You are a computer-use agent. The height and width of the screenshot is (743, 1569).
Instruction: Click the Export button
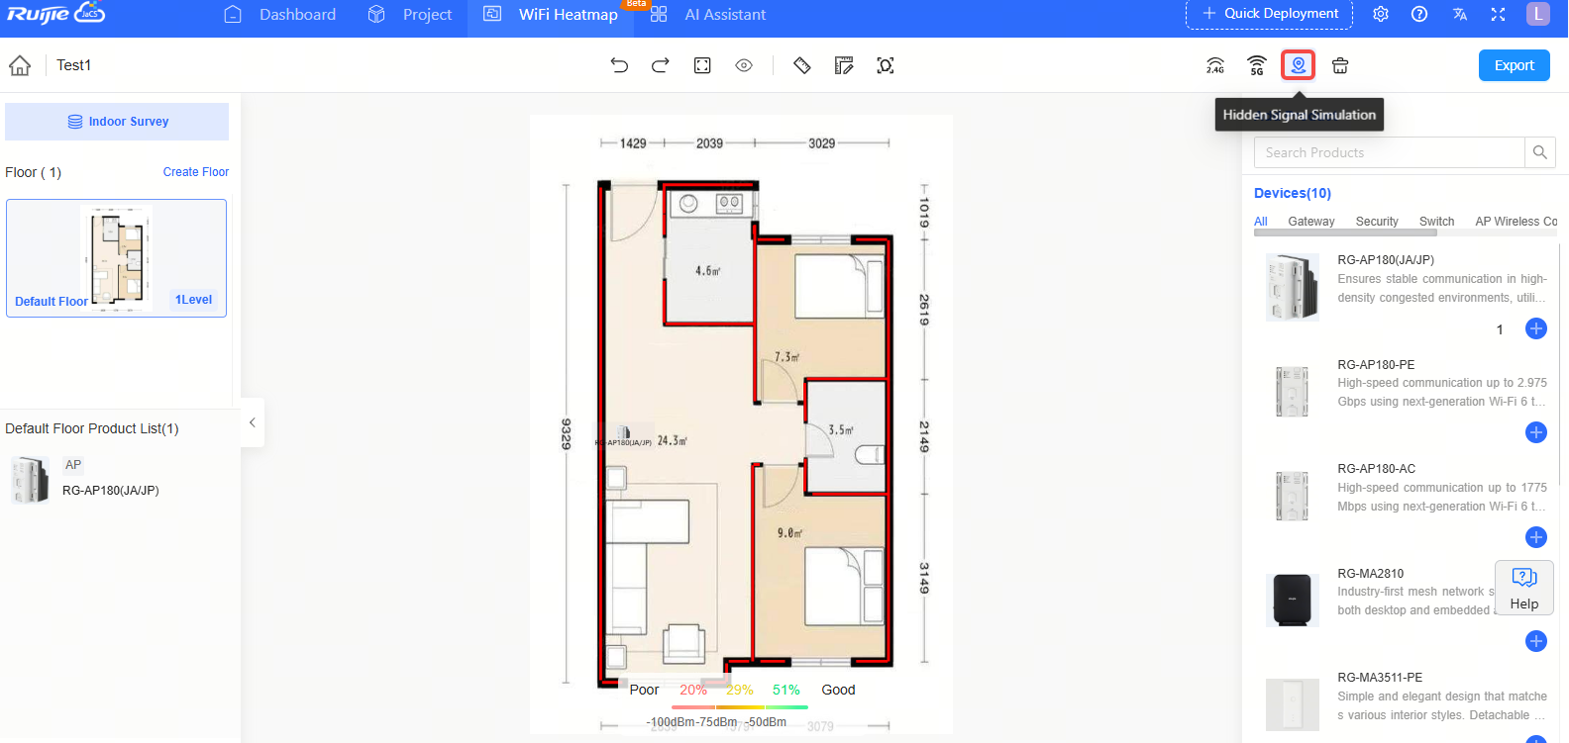pyautogui.click(x=1515, y=65)
